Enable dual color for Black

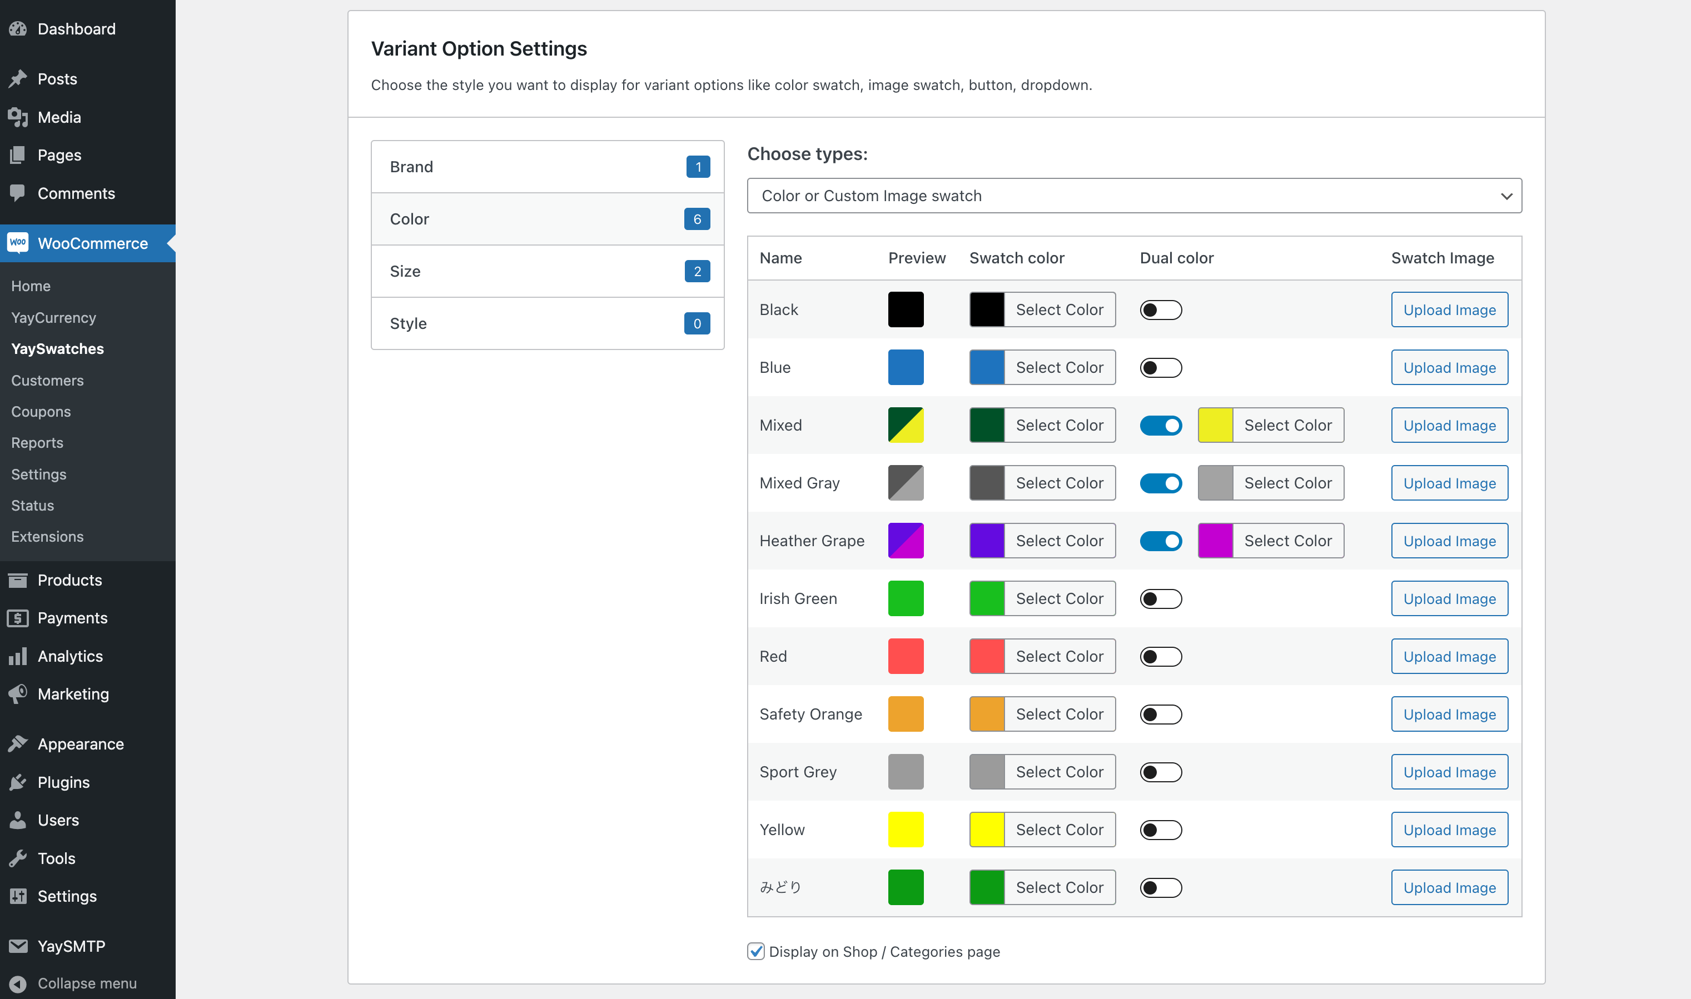(x=1161, y=309)
